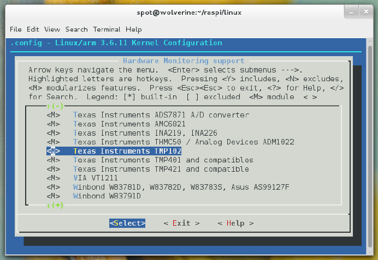
Task: Select Winbond W83781D, W83782D entry
Action: [x=181, y=187]
